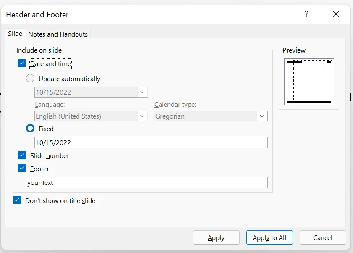The image size is (353, 253).
Task: Open the dialog help question mark
Action: [x=306, y=14]
